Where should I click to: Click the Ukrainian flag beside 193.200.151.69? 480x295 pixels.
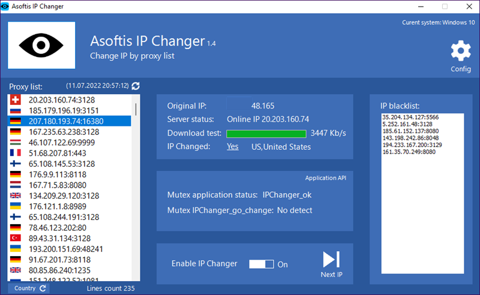coord(16,248)
